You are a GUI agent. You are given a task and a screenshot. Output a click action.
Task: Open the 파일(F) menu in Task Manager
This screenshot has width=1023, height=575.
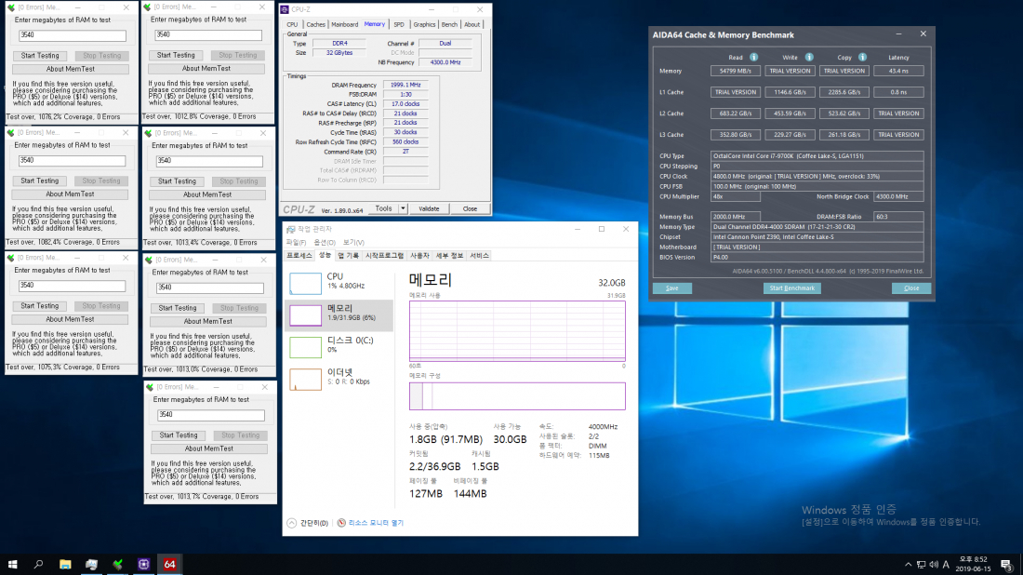pyautogui.click(x=296, y=242)
